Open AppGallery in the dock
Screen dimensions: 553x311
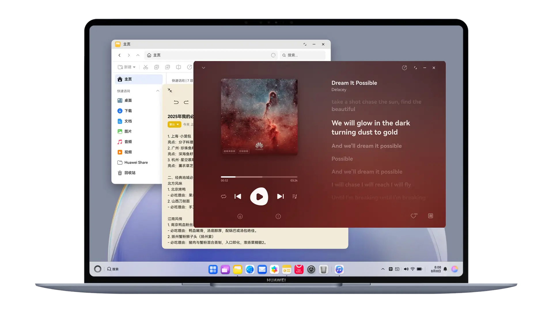click(x=299, y=270)
